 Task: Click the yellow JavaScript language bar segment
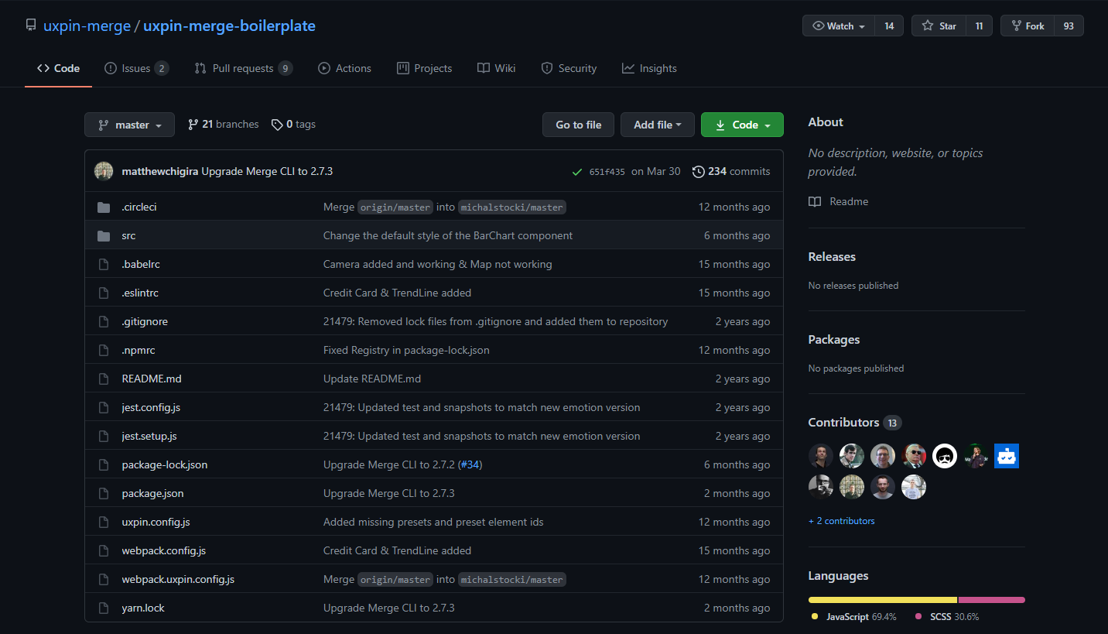point(883,599)
